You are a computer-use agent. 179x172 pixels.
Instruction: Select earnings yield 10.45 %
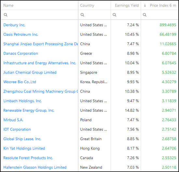click(132, 34)
